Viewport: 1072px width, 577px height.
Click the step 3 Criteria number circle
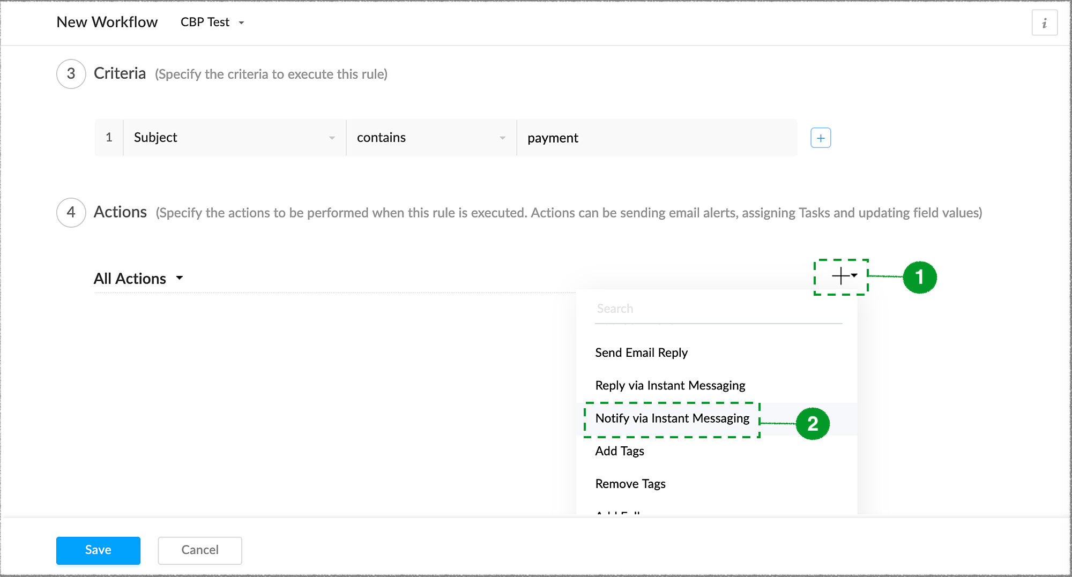71,74
